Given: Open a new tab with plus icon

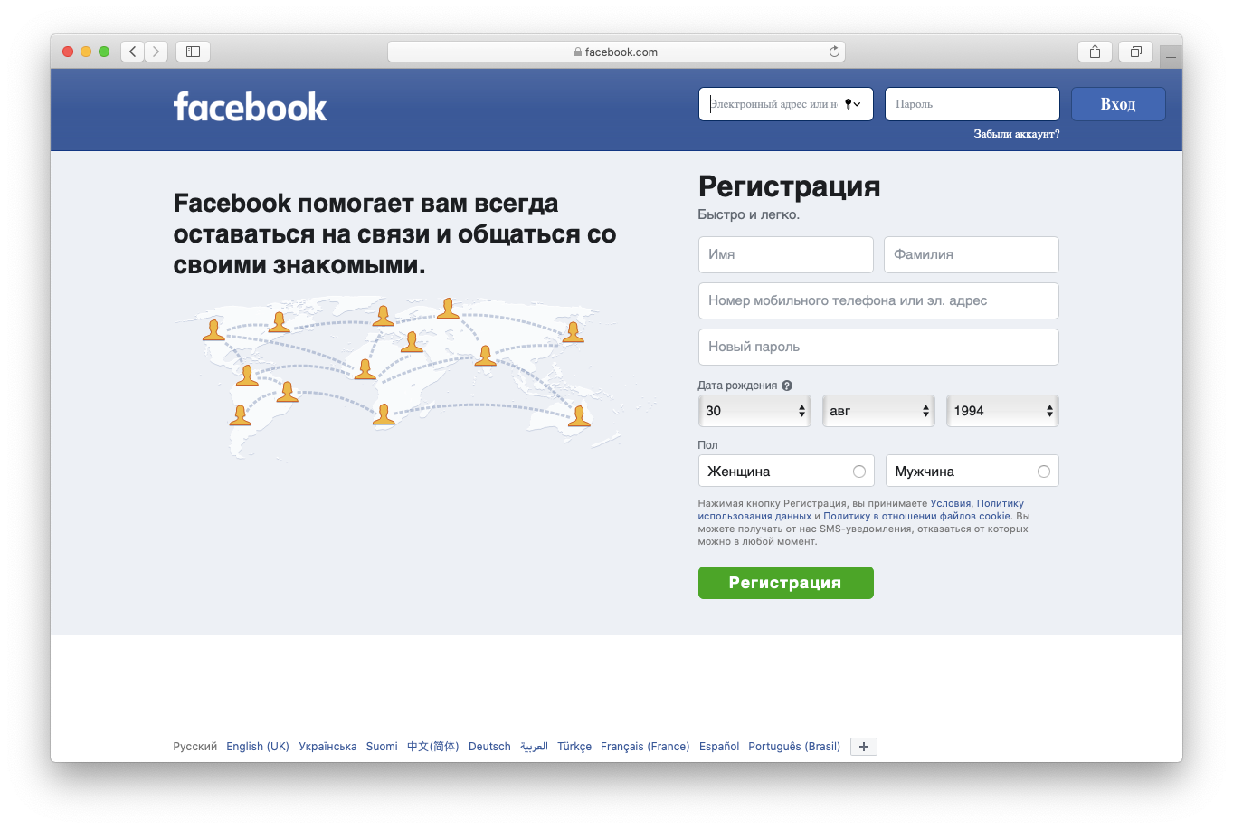Looking at the screenshot, I should (x=1171, y=57).
